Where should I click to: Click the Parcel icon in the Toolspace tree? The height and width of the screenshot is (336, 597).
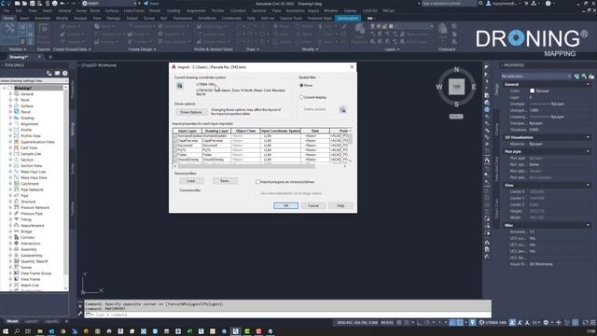click(17, 112)
